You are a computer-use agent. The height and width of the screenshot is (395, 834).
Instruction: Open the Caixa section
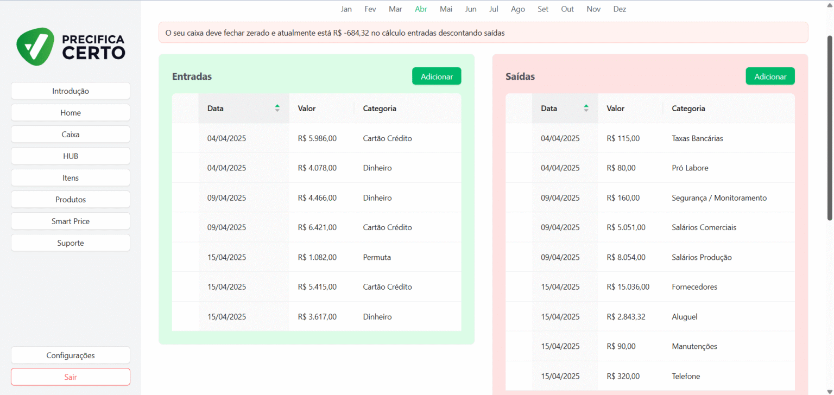[71, 135]
